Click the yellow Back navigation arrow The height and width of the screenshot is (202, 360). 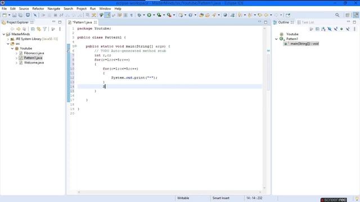point(266,15)
